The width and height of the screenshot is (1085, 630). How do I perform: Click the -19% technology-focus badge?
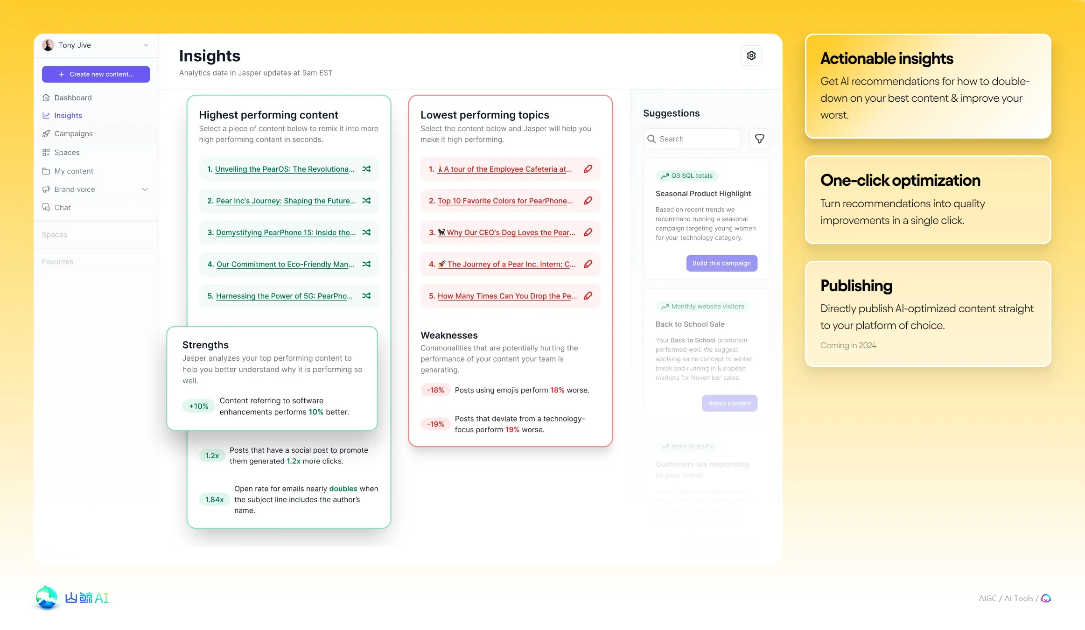[435, 424]
